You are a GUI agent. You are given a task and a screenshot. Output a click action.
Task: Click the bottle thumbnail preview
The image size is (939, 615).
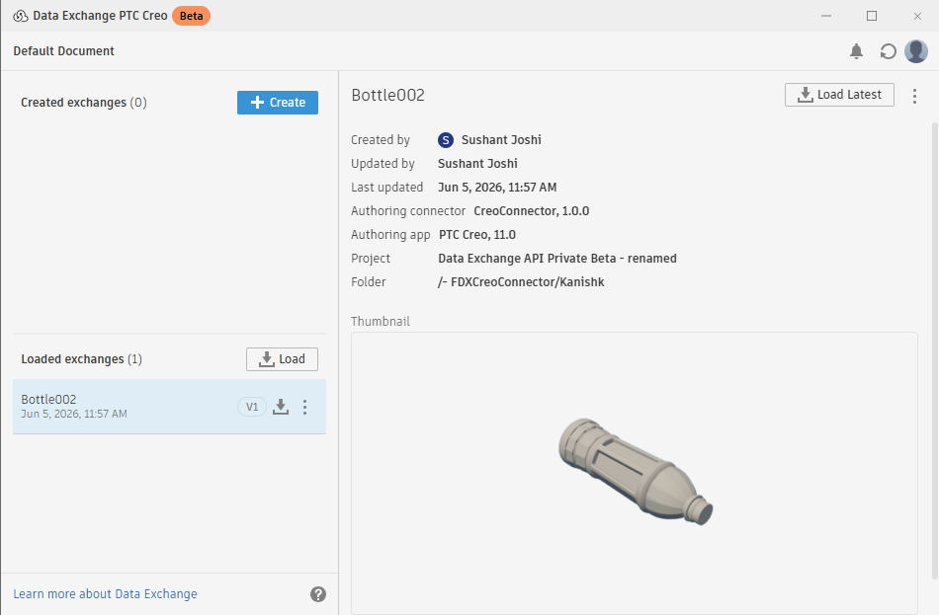click(636, 471)
